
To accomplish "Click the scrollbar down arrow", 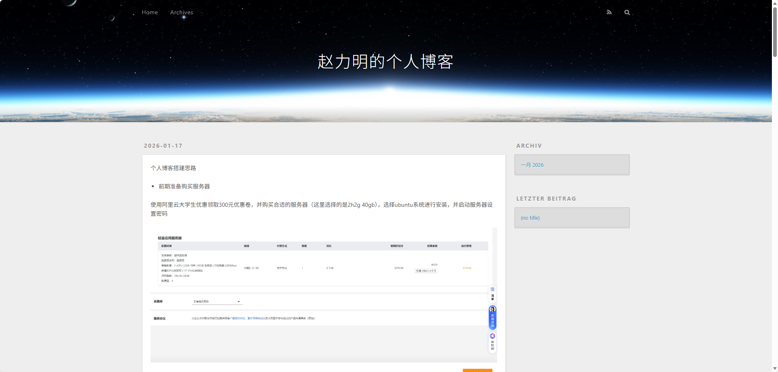I will (x=775, y=369).
